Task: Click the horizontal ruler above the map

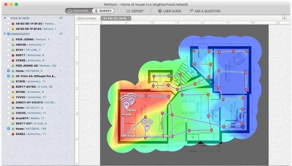Action: tap(184, 23)
